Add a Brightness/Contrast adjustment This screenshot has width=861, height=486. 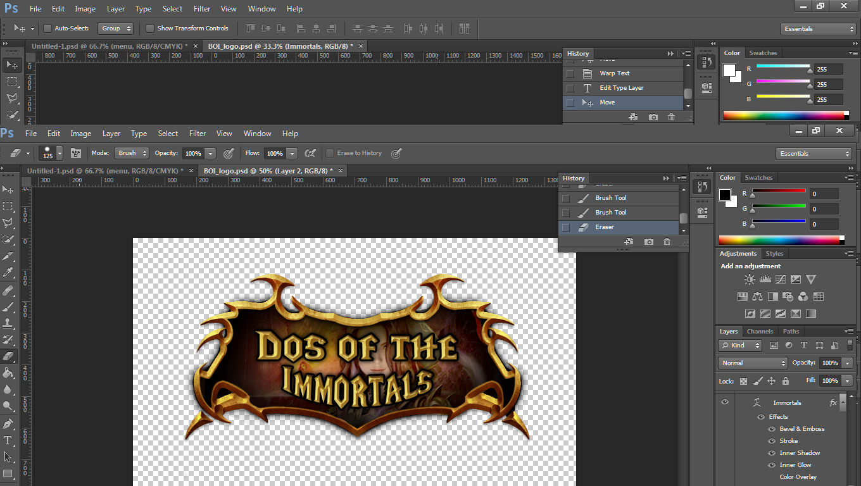[750, 280]
